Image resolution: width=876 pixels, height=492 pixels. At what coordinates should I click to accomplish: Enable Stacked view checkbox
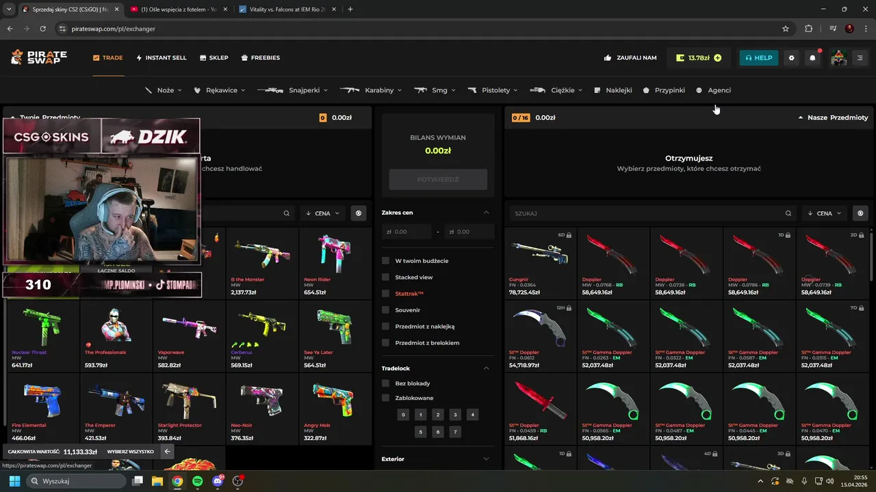pyautogui.click(x=385, y=277)
